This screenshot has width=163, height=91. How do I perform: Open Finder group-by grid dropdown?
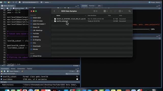tap(105, 11)
